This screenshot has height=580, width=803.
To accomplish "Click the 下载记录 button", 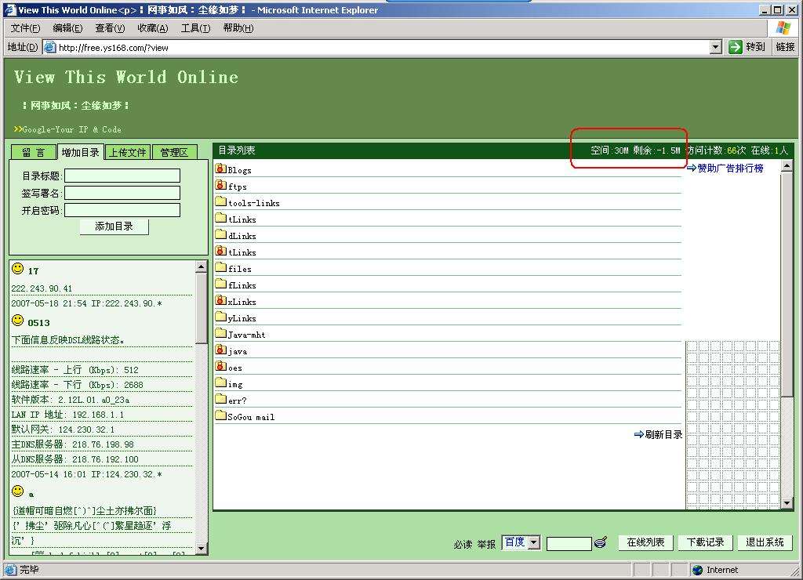I will pos(705,542).
